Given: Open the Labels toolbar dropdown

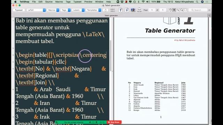Looking at the screenshot, I should [78, 10].
